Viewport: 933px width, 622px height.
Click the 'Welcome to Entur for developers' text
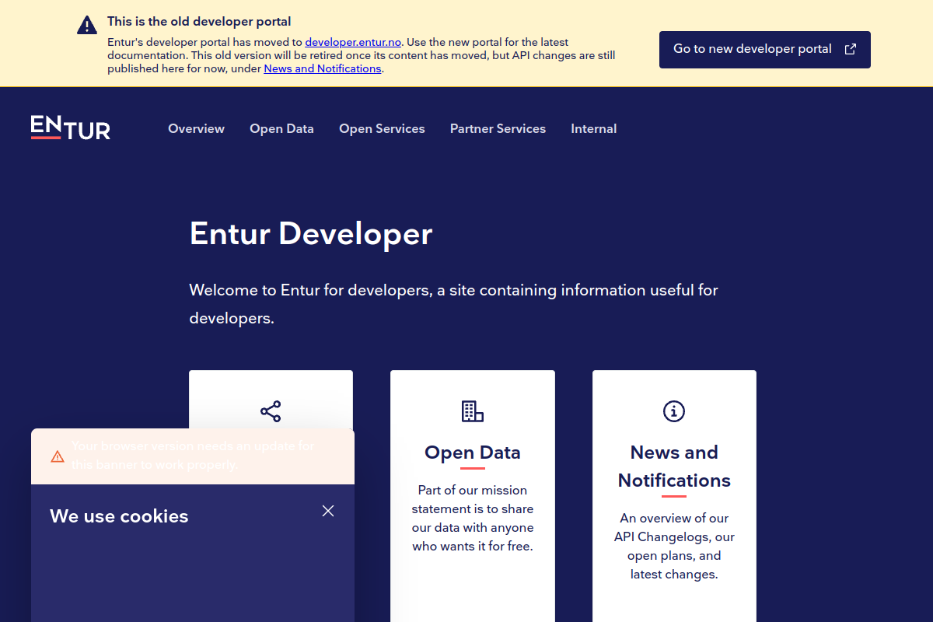tap(454, 304)
